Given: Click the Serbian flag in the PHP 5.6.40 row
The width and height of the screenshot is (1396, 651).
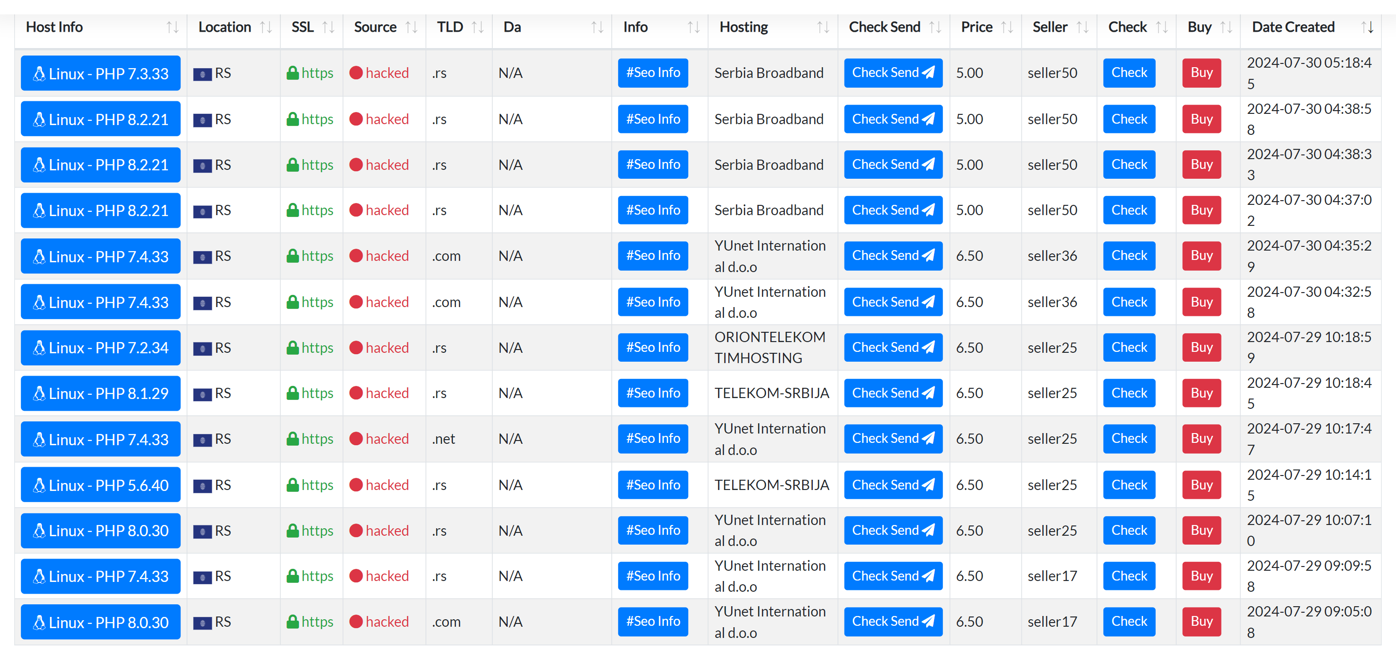Looking at the screenshot, I should (x=202, y=486).
